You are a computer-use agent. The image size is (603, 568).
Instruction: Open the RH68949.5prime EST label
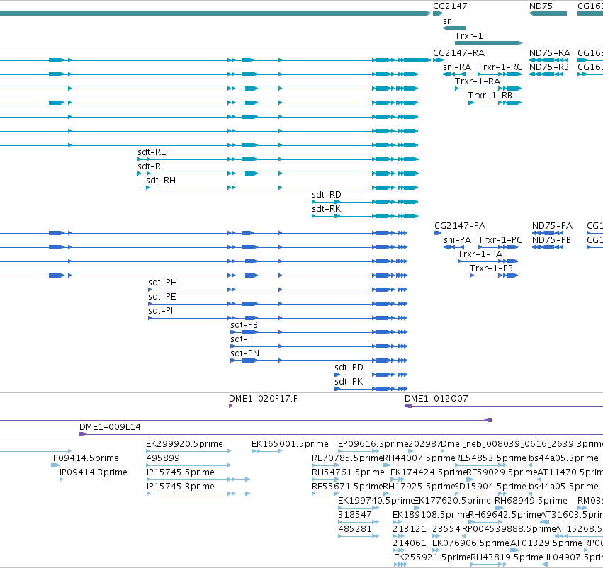tap(531, 501)
